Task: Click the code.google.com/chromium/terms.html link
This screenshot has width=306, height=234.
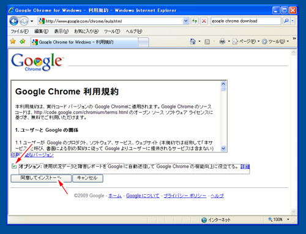Action: click(x=81, y=112)
